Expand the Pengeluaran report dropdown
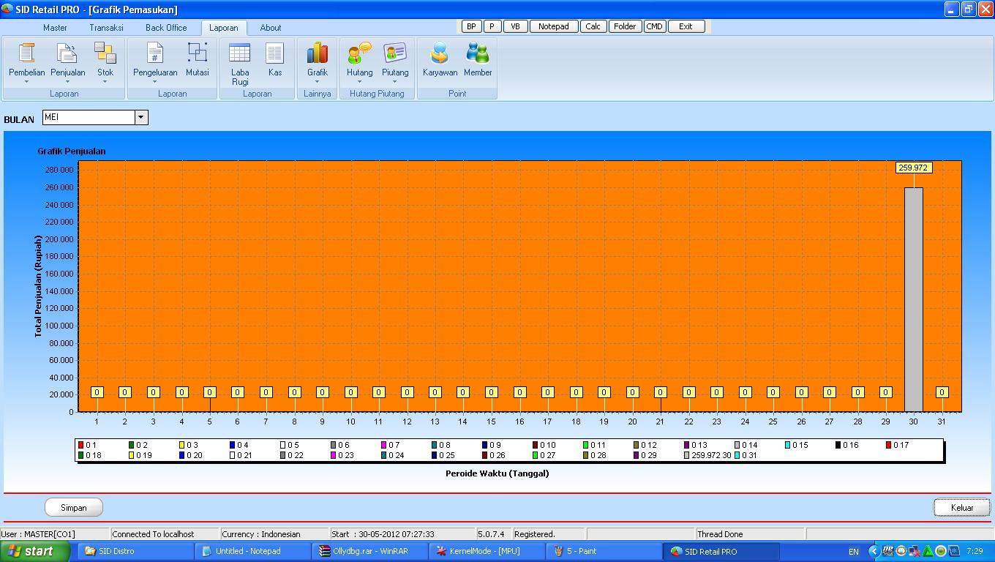 pyautogui.click(x=155, y=81)
